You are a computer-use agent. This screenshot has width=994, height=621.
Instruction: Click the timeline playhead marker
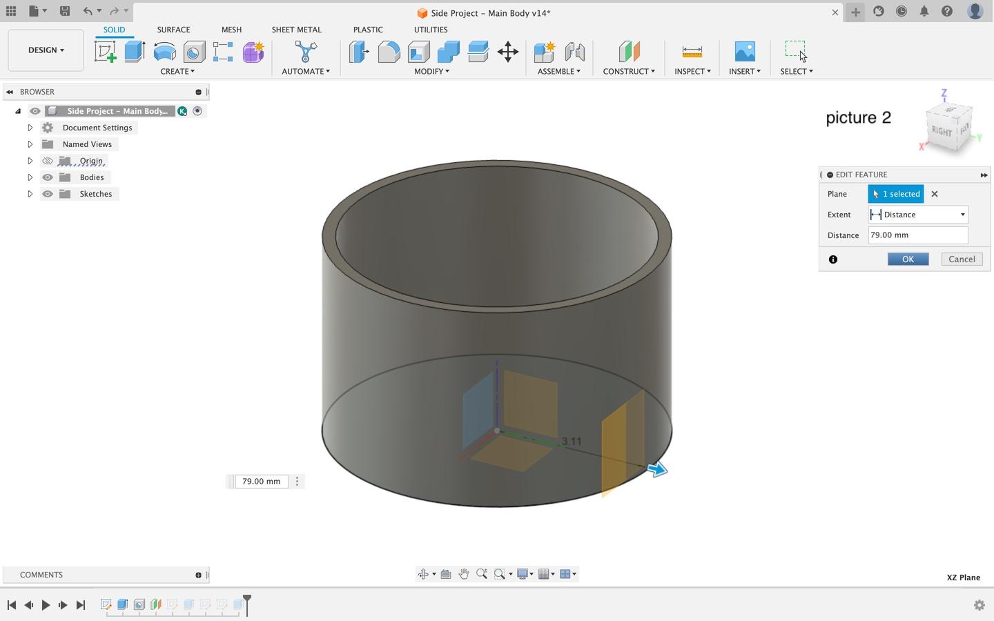(247, 600)
